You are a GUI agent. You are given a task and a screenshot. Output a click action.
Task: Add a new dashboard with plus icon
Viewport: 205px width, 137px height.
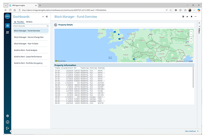click(43, 16)
